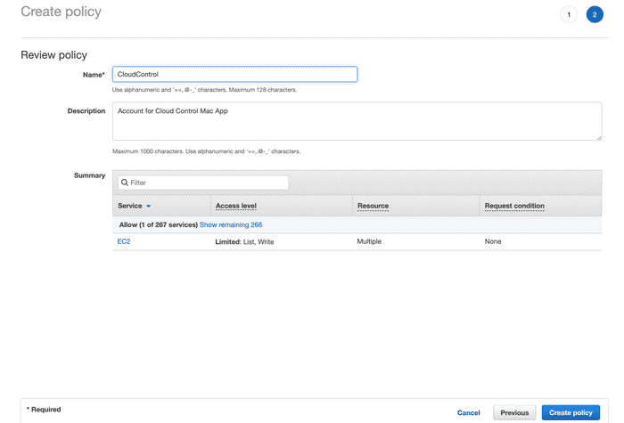This screenshot has height=423, width=624.
Task: Click the Allow (1 of 267 services) row
Action: 357,224
